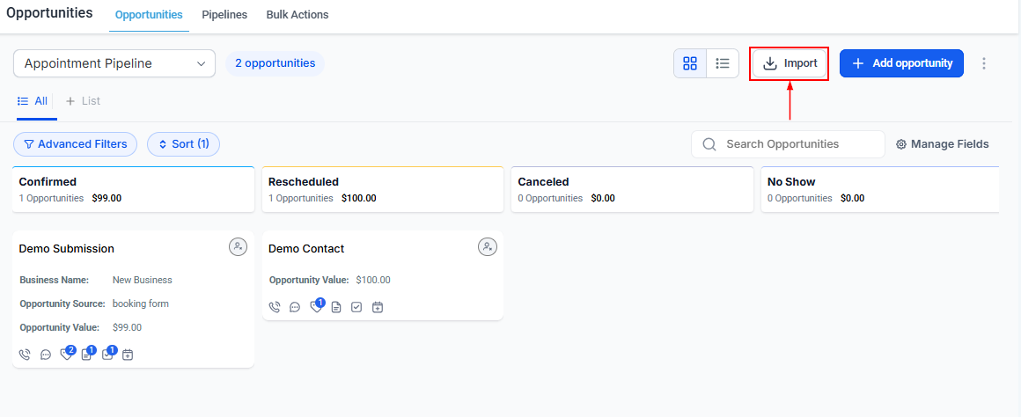Screen dimensions: 1021x417
Task: Open the Appointment Pipeline dropdown
Action: click(114, 63)
